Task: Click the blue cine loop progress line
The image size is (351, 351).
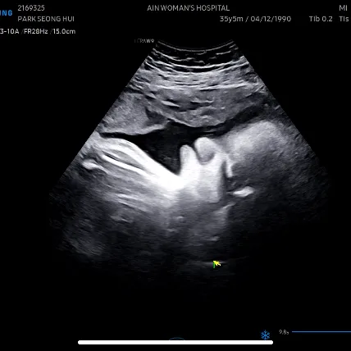Action: 321,332
